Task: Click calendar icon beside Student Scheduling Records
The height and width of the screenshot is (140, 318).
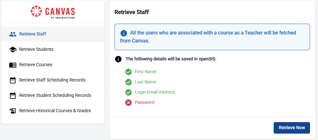Action: (x=13, y=96)
